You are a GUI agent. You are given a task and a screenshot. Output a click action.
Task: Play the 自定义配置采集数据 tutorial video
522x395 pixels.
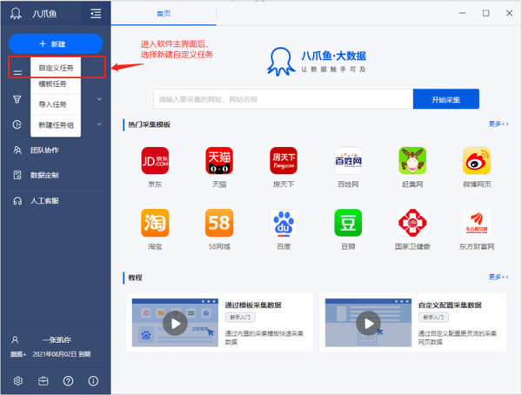[368, 323]
